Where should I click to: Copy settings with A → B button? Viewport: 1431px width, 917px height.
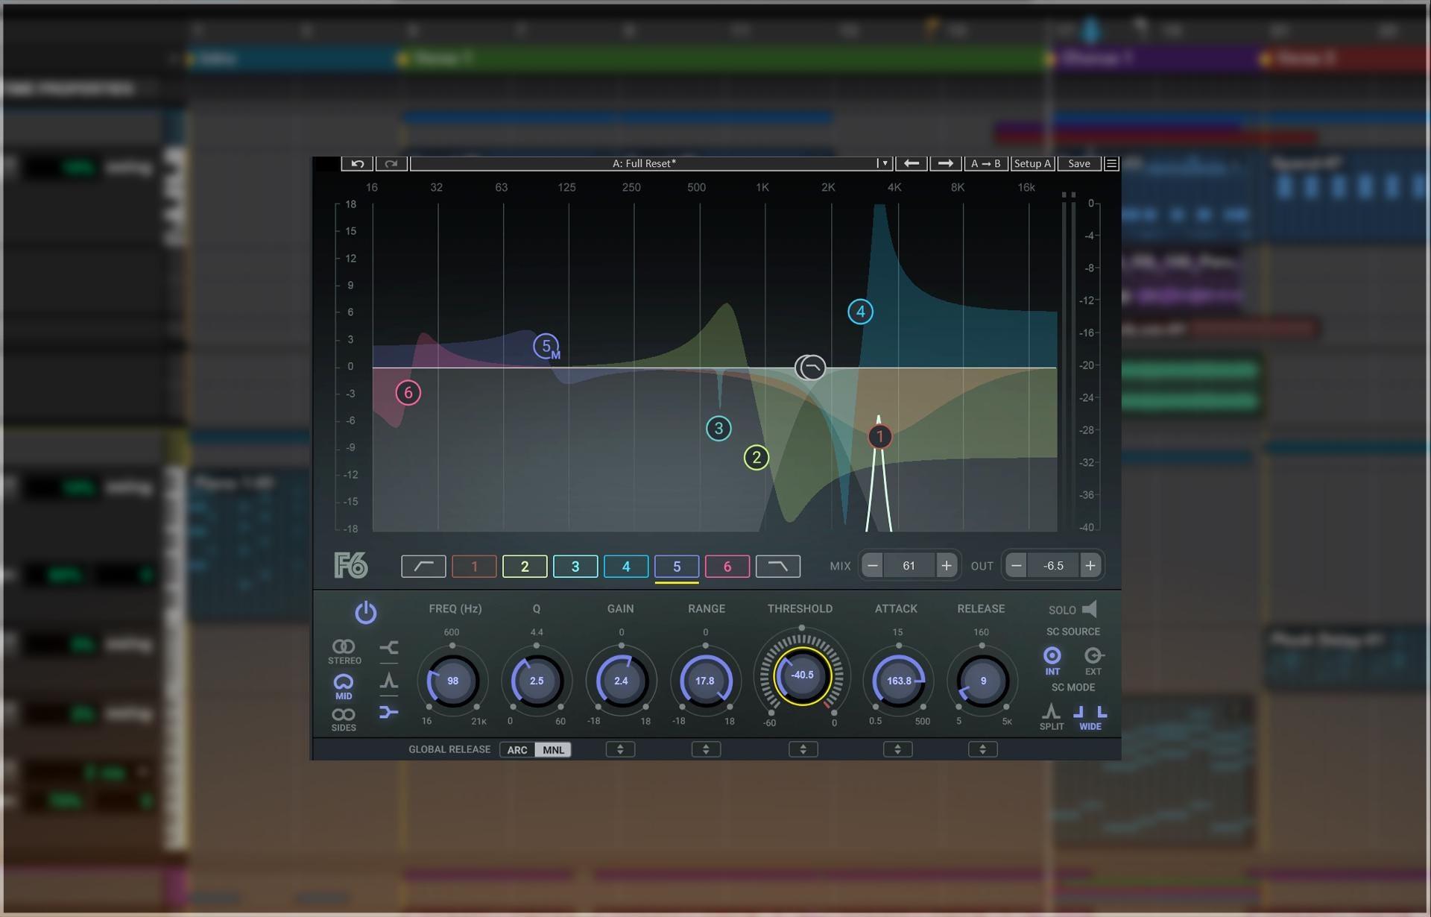pyautogui.click(x=985, y=163)
